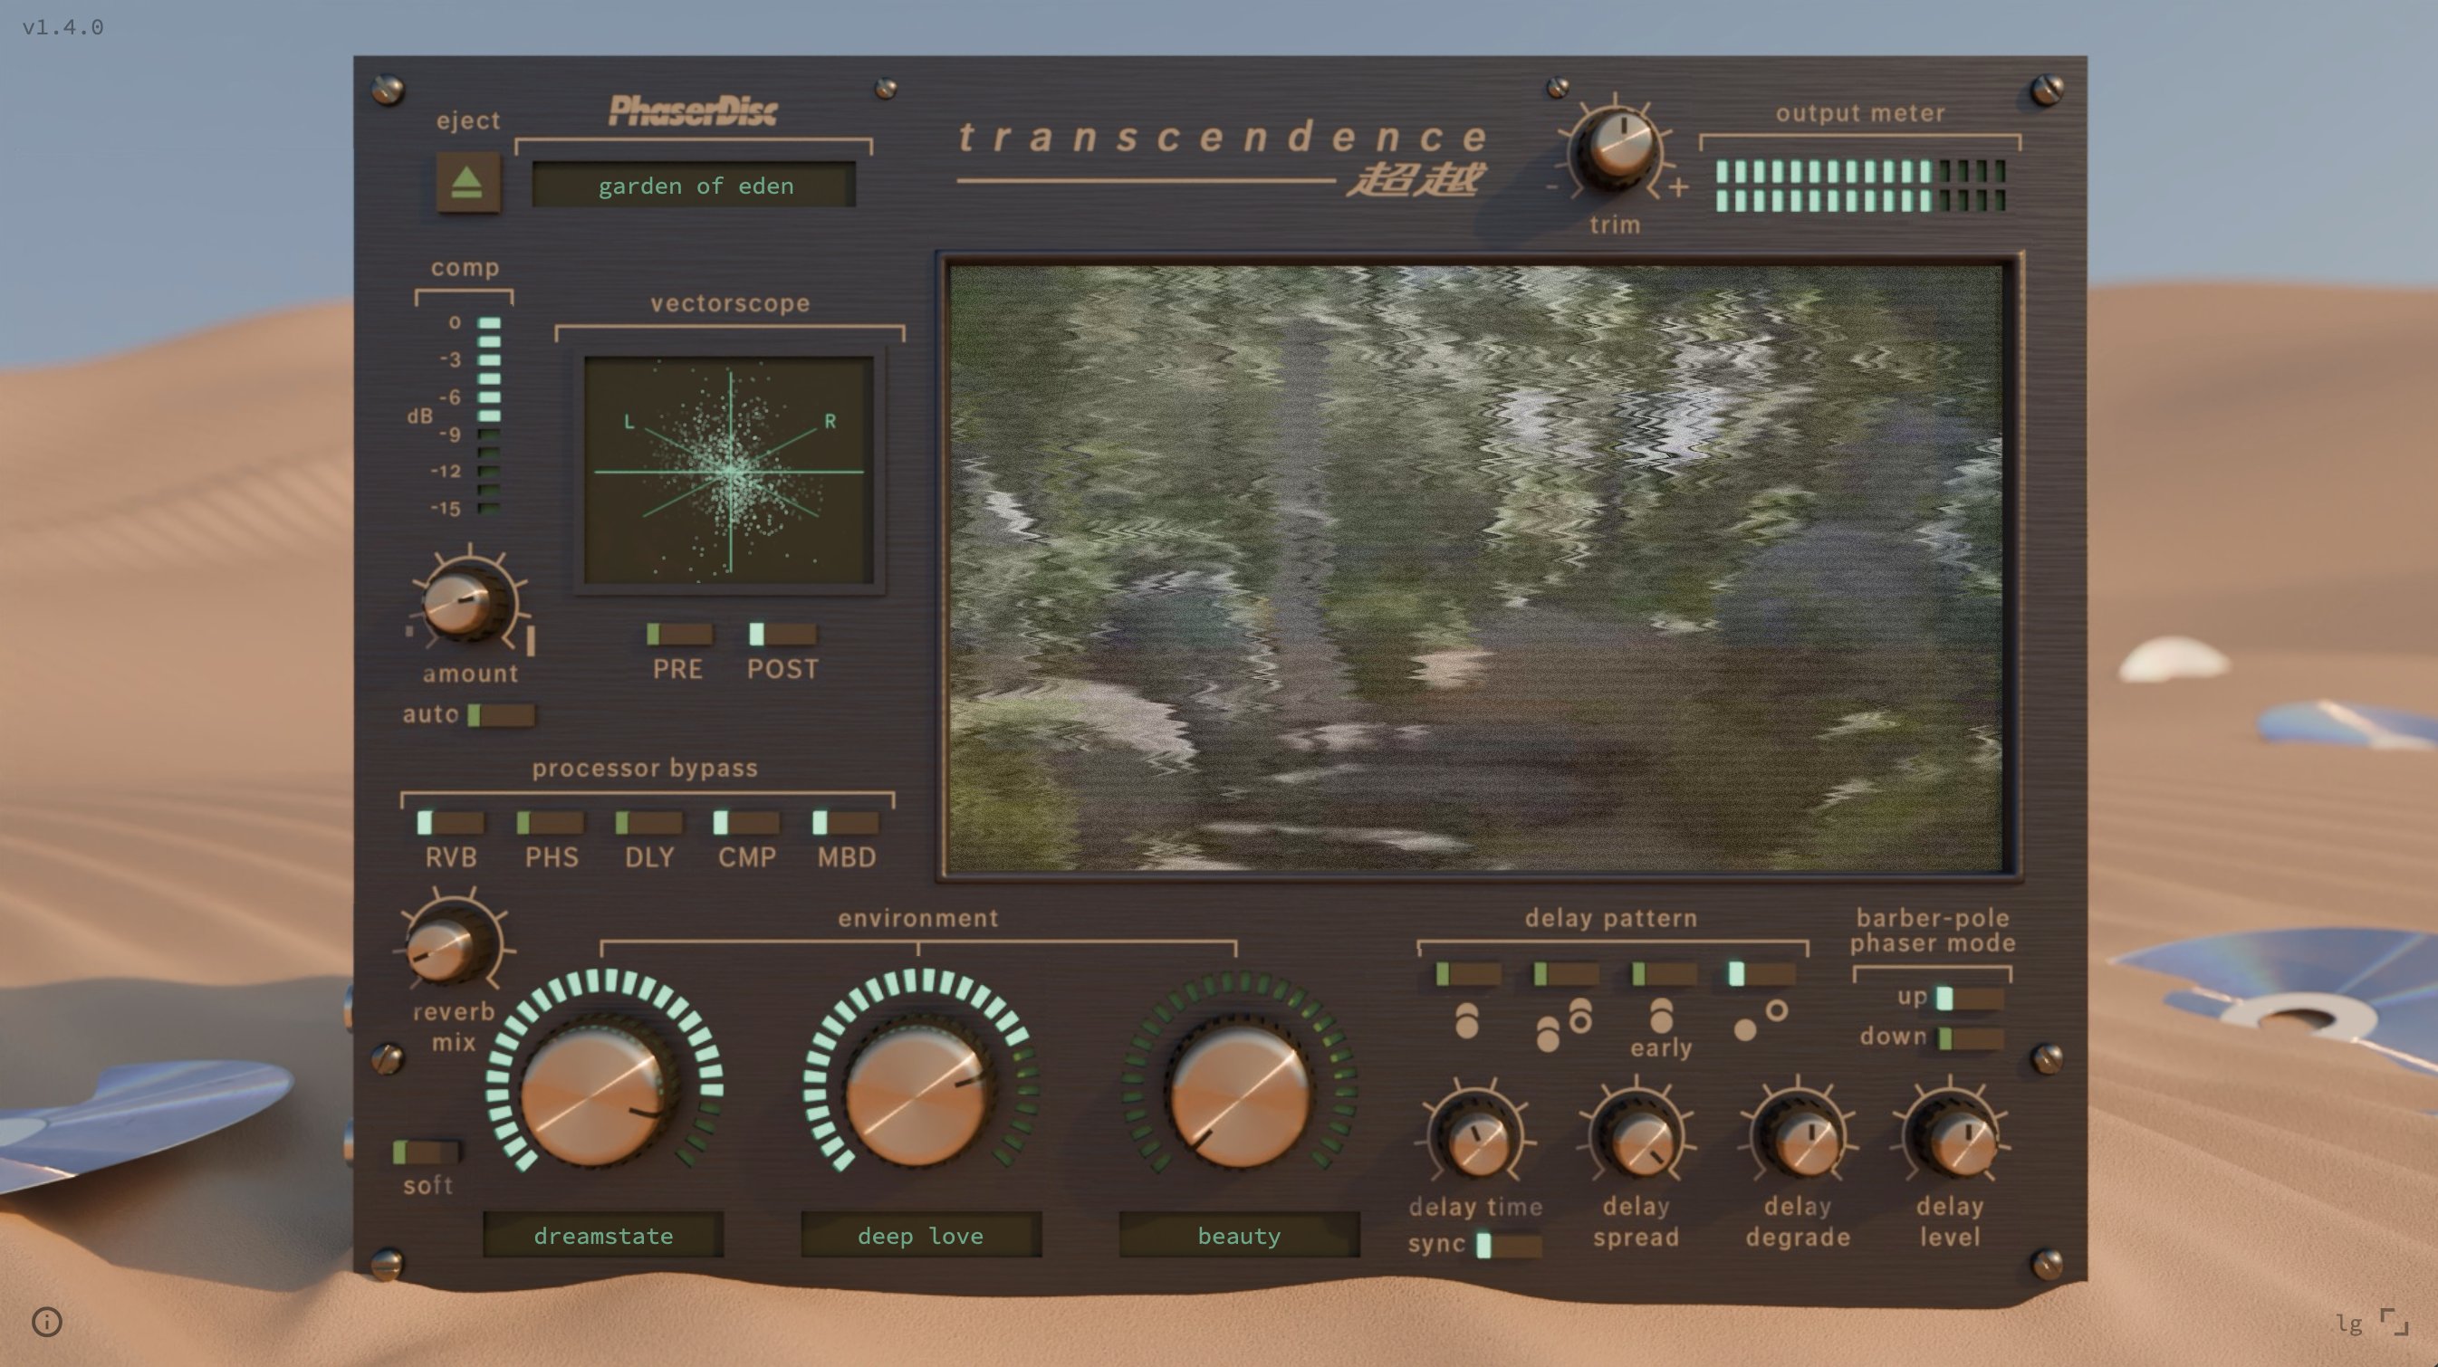This screenshot has width=2438, height=1367.
Task: Click the PhaserDisc logo
Action: [694, 110]
